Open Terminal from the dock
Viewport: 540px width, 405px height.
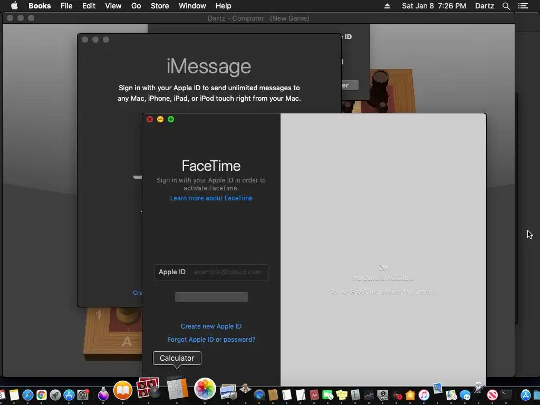coord(506,394)
